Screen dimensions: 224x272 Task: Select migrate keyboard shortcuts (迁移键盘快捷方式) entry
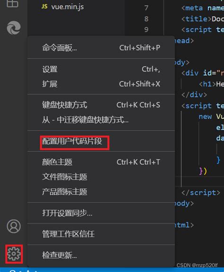(x=101, y=120)
